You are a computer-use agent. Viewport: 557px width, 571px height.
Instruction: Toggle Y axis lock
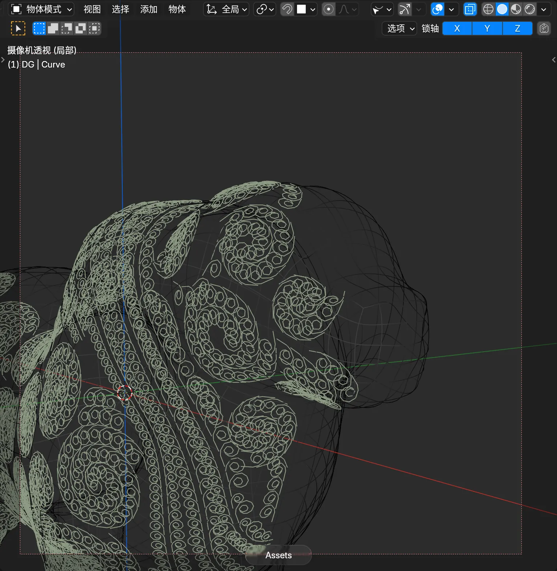487,28
